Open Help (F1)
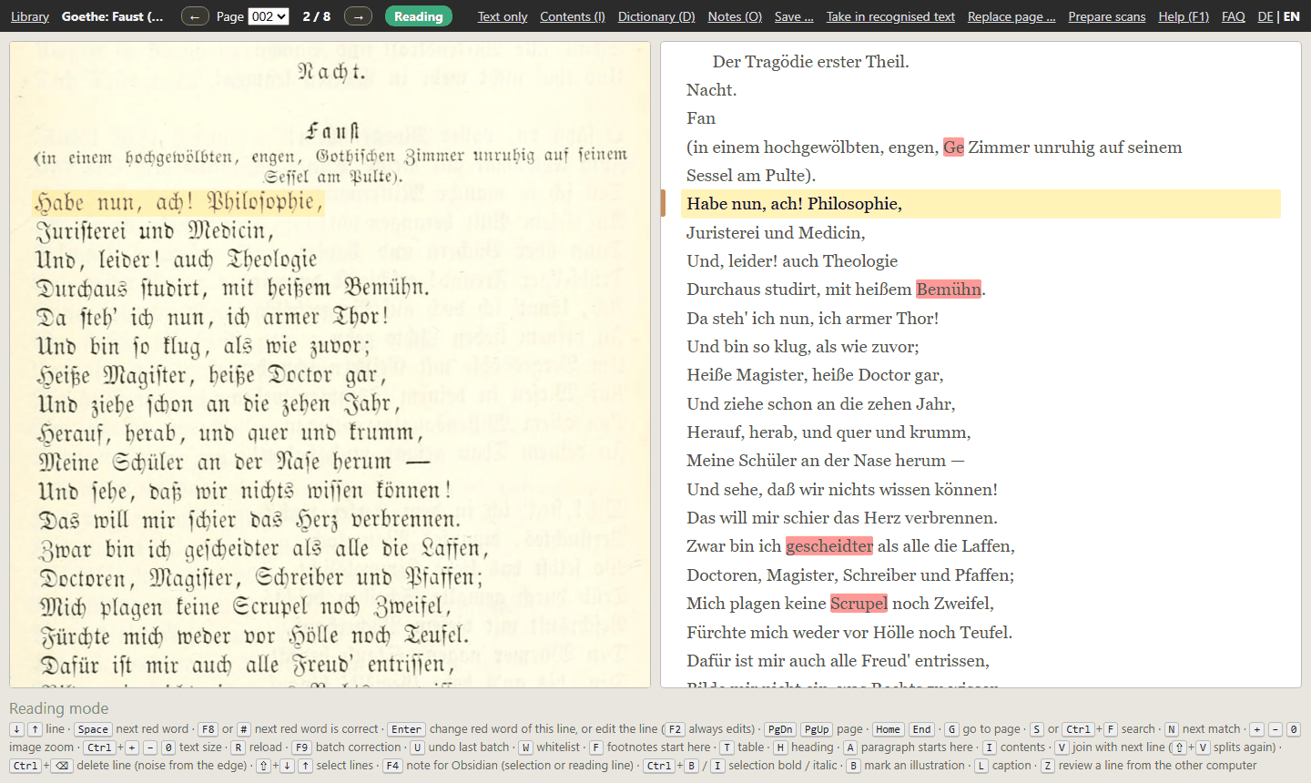 [1184, 16]
